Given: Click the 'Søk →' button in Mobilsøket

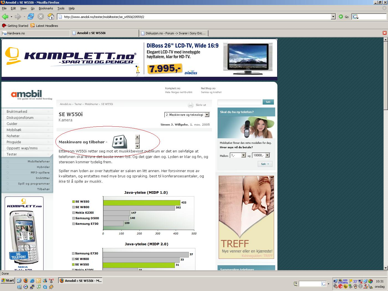Looking at the screenshot, I should tap(265, 164).
